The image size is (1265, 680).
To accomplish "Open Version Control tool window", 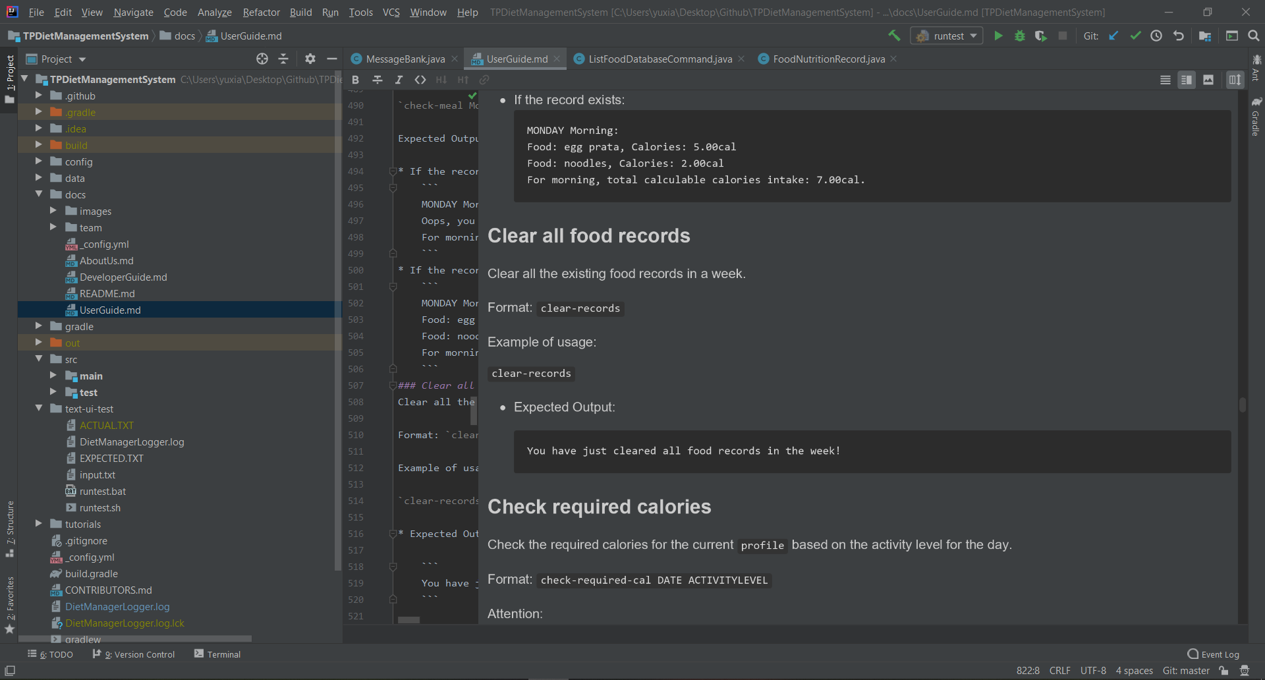I will tap(134, 654).
